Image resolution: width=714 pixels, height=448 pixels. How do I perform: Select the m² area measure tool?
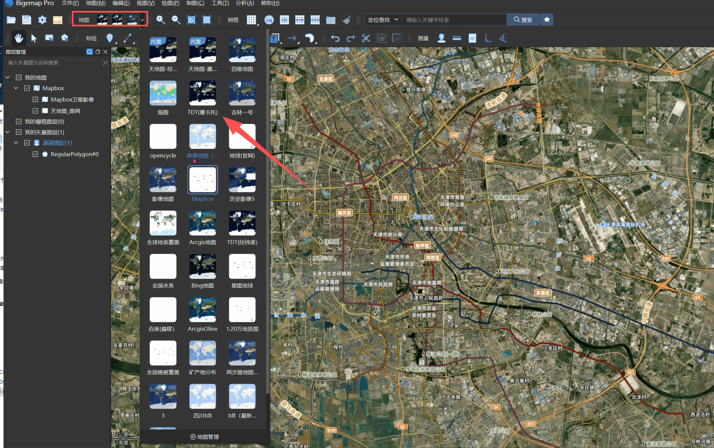[x=472, y=38]
